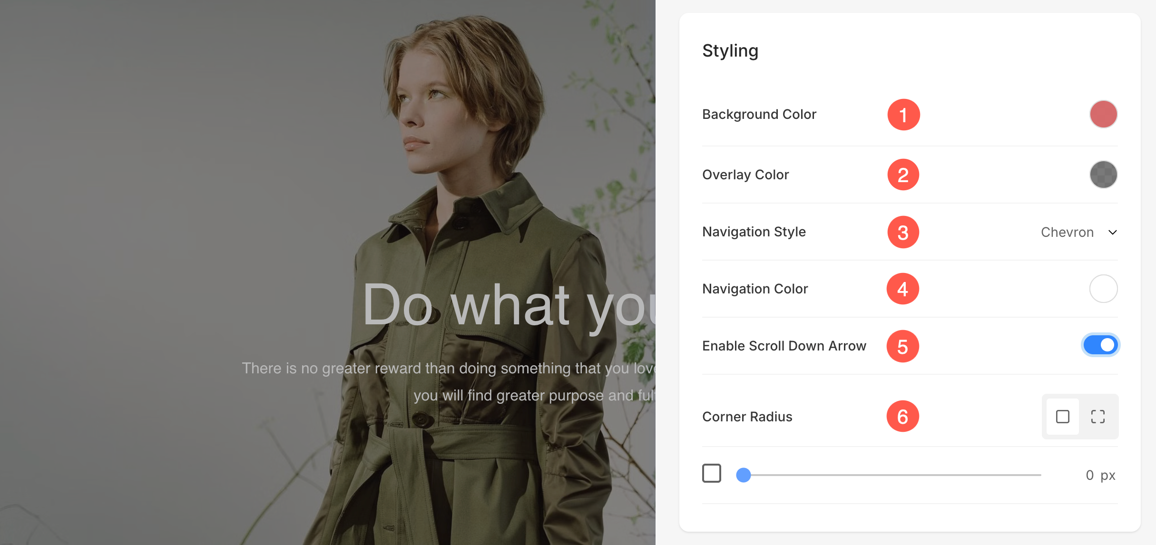Click the 'Do what you' banner heading
The height and width of the screenshot is (545, 1156).
click(x=508, y=305)
